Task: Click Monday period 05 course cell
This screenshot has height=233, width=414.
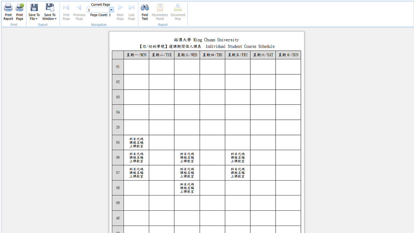Action: 136,142
